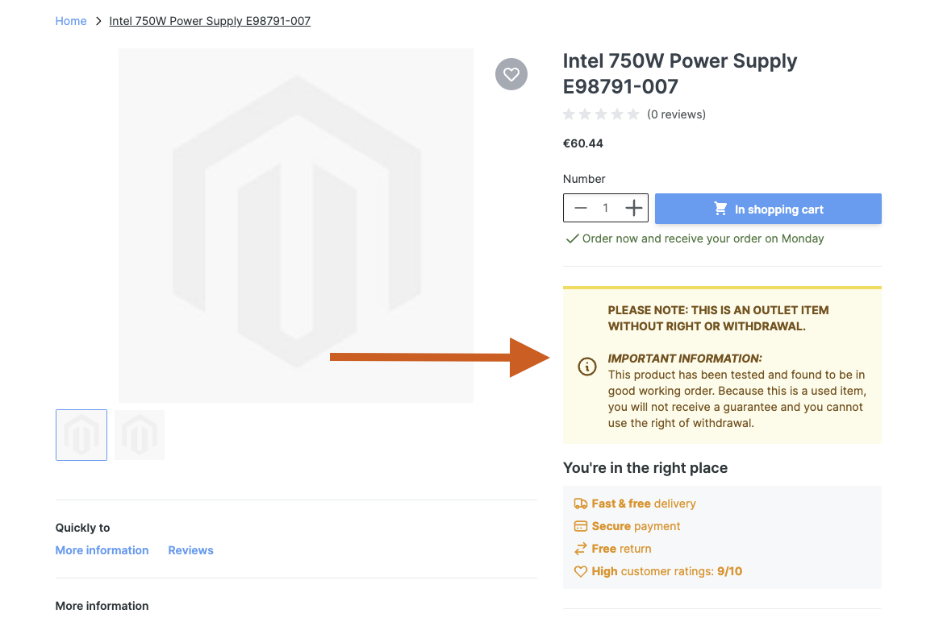Click the info icon in yellow notice
The height and width of the screenshot is (626, 939).
tap(587, 367)
